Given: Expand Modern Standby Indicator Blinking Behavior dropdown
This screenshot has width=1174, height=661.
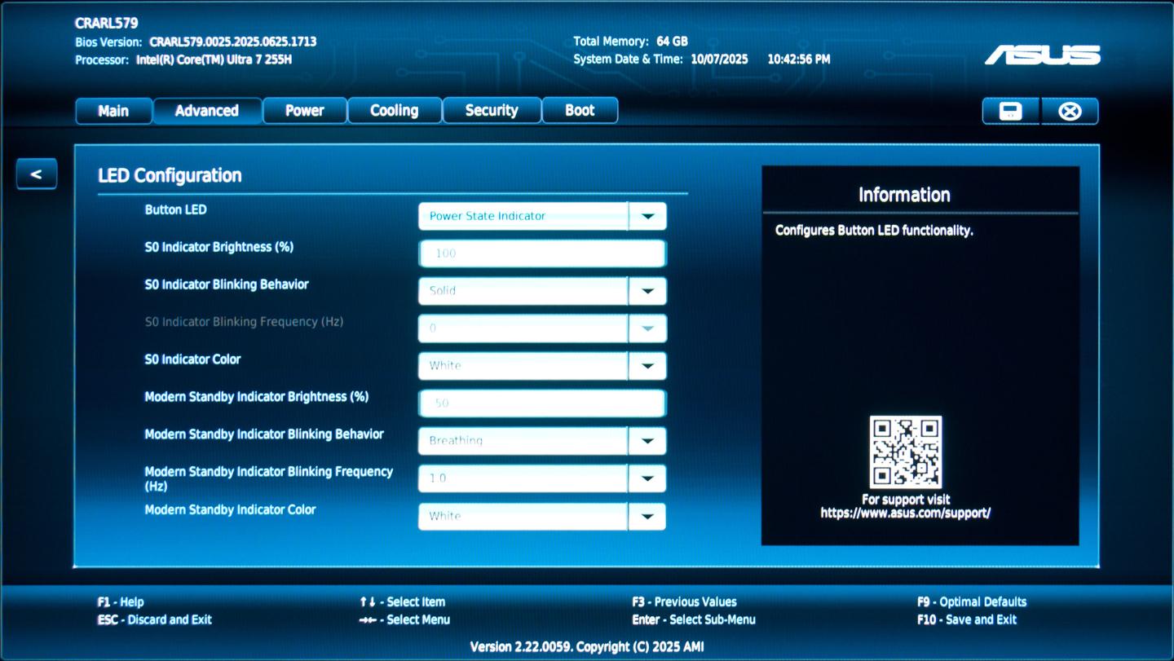Looking at the screenshot, I should pos(542,441).
